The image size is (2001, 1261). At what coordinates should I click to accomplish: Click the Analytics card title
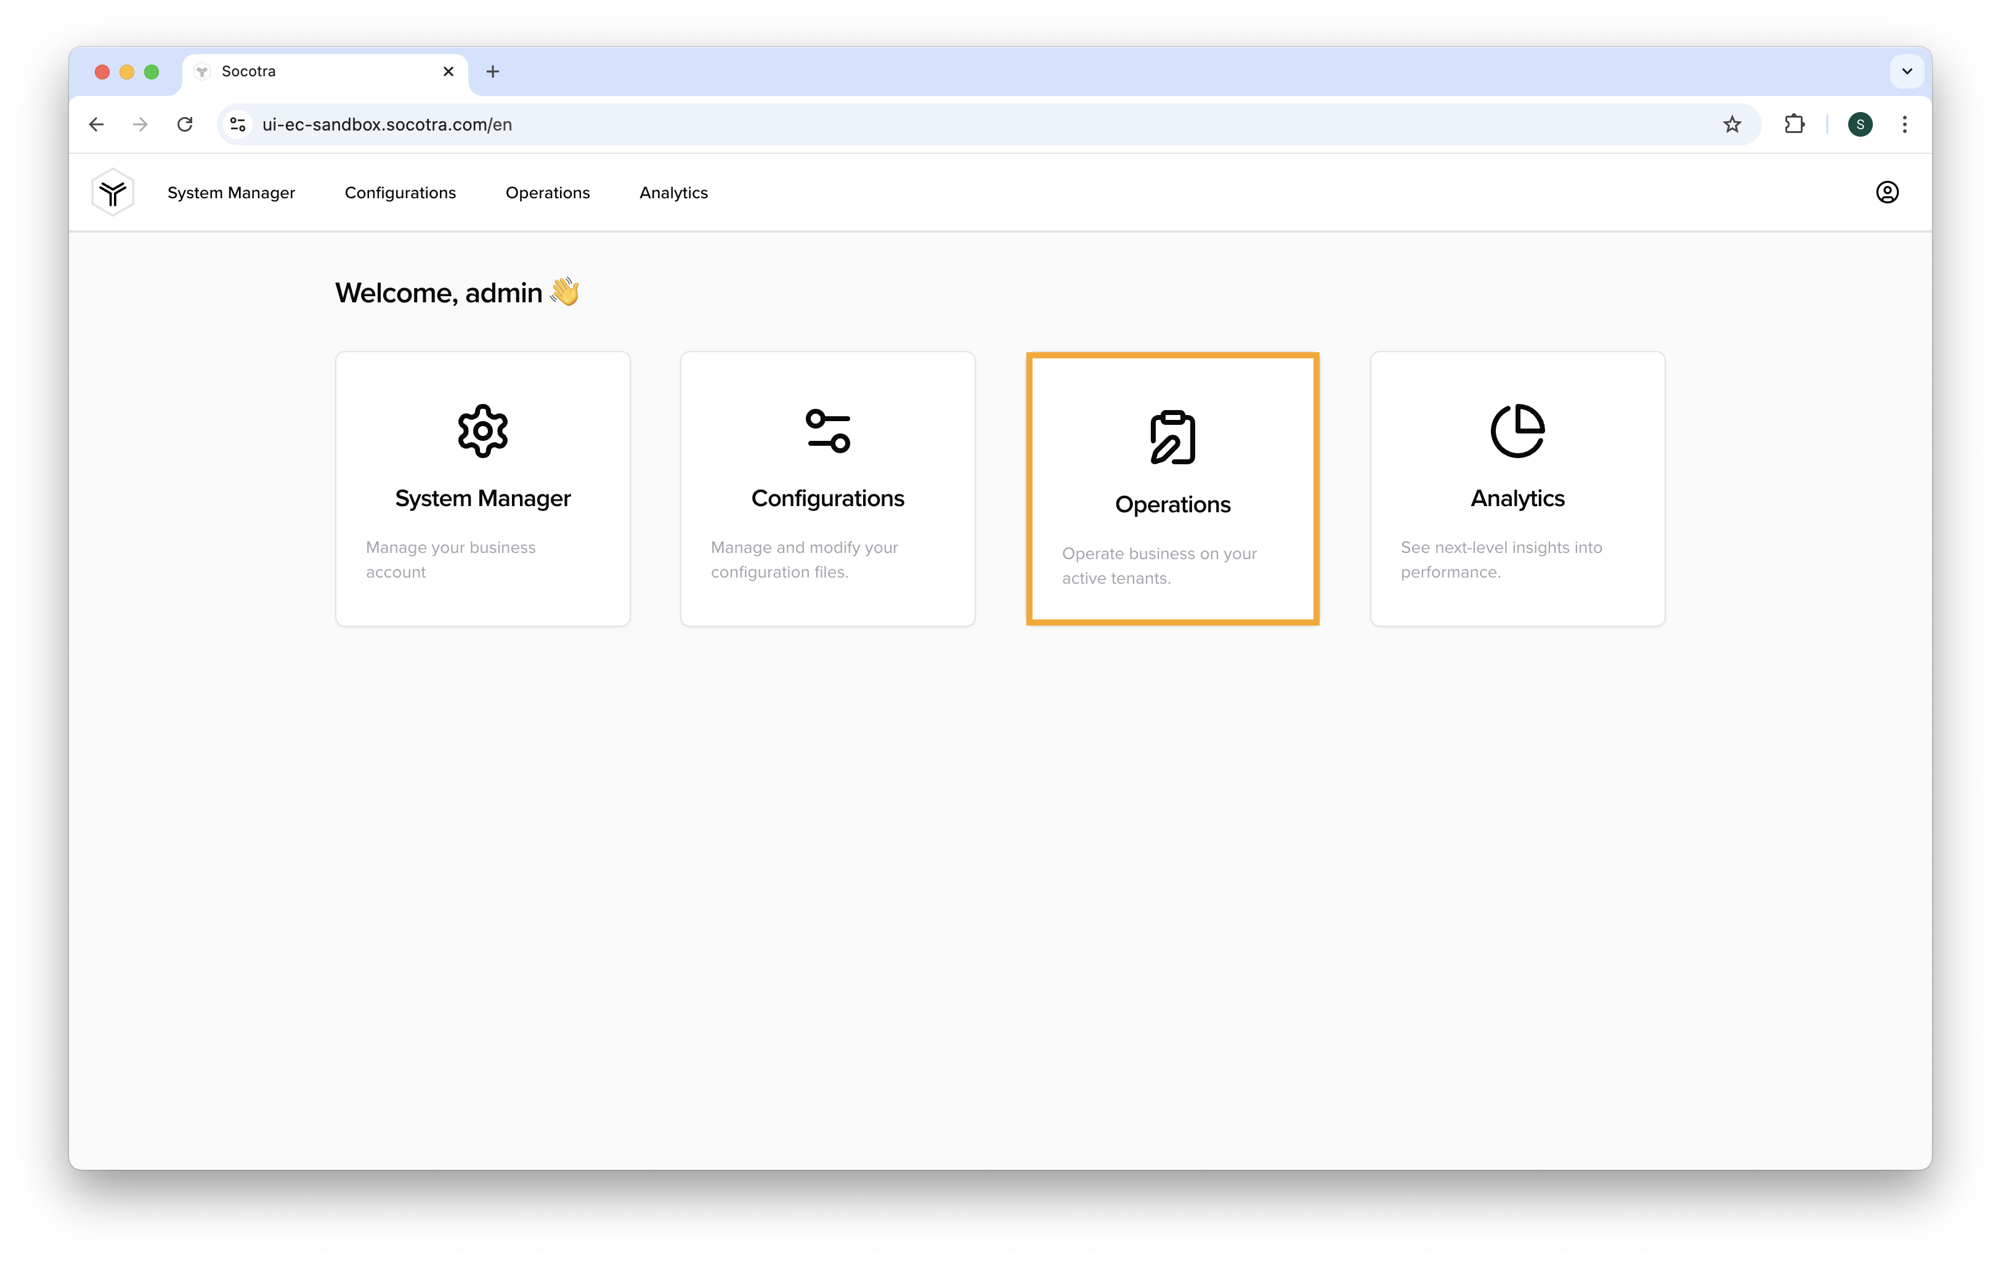[1517, 498]
